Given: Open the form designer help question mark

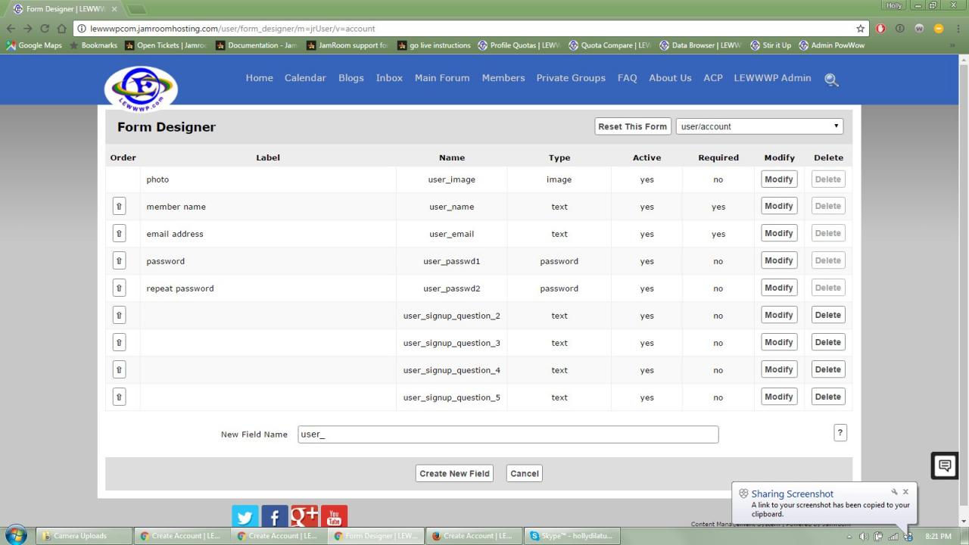Looking at the screenshot, I should click(x=840, y=432).
